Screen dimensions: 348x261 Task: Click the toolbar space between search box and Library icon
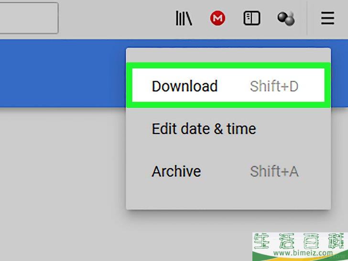[x=117, y=18]
